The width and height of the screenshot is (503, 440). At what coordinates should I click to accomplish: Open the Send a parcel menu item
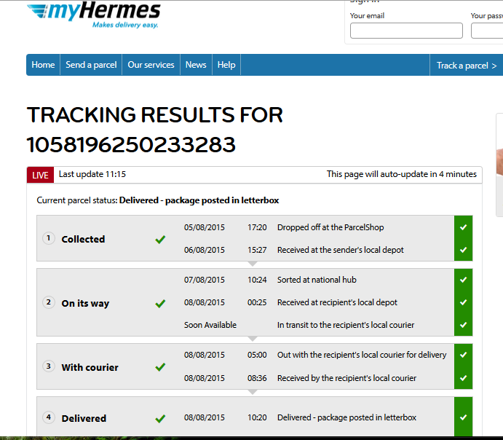point(91,65)
